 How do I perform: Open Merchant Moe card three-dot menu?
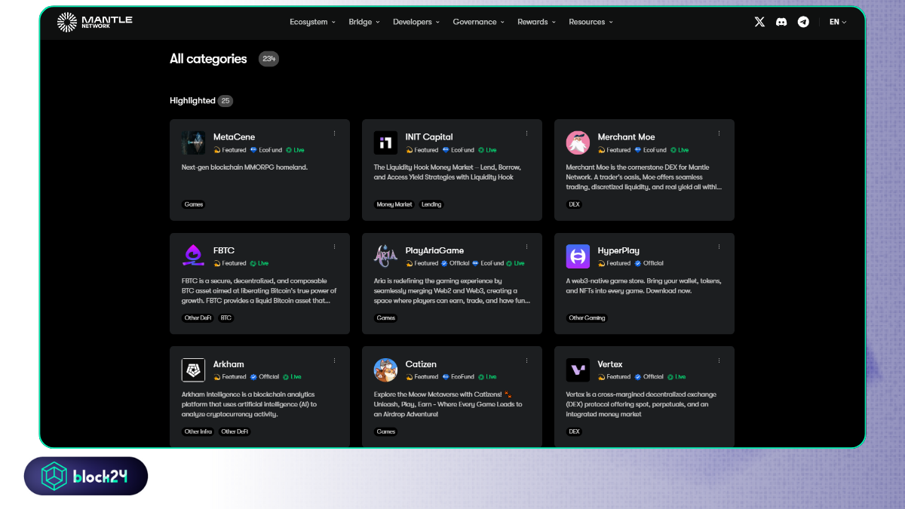click(719, 133)
